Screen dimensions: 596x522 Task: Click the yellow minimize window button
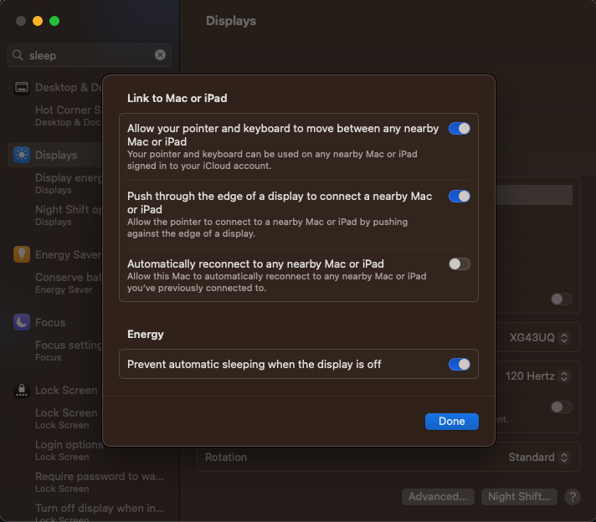[38, 21]
